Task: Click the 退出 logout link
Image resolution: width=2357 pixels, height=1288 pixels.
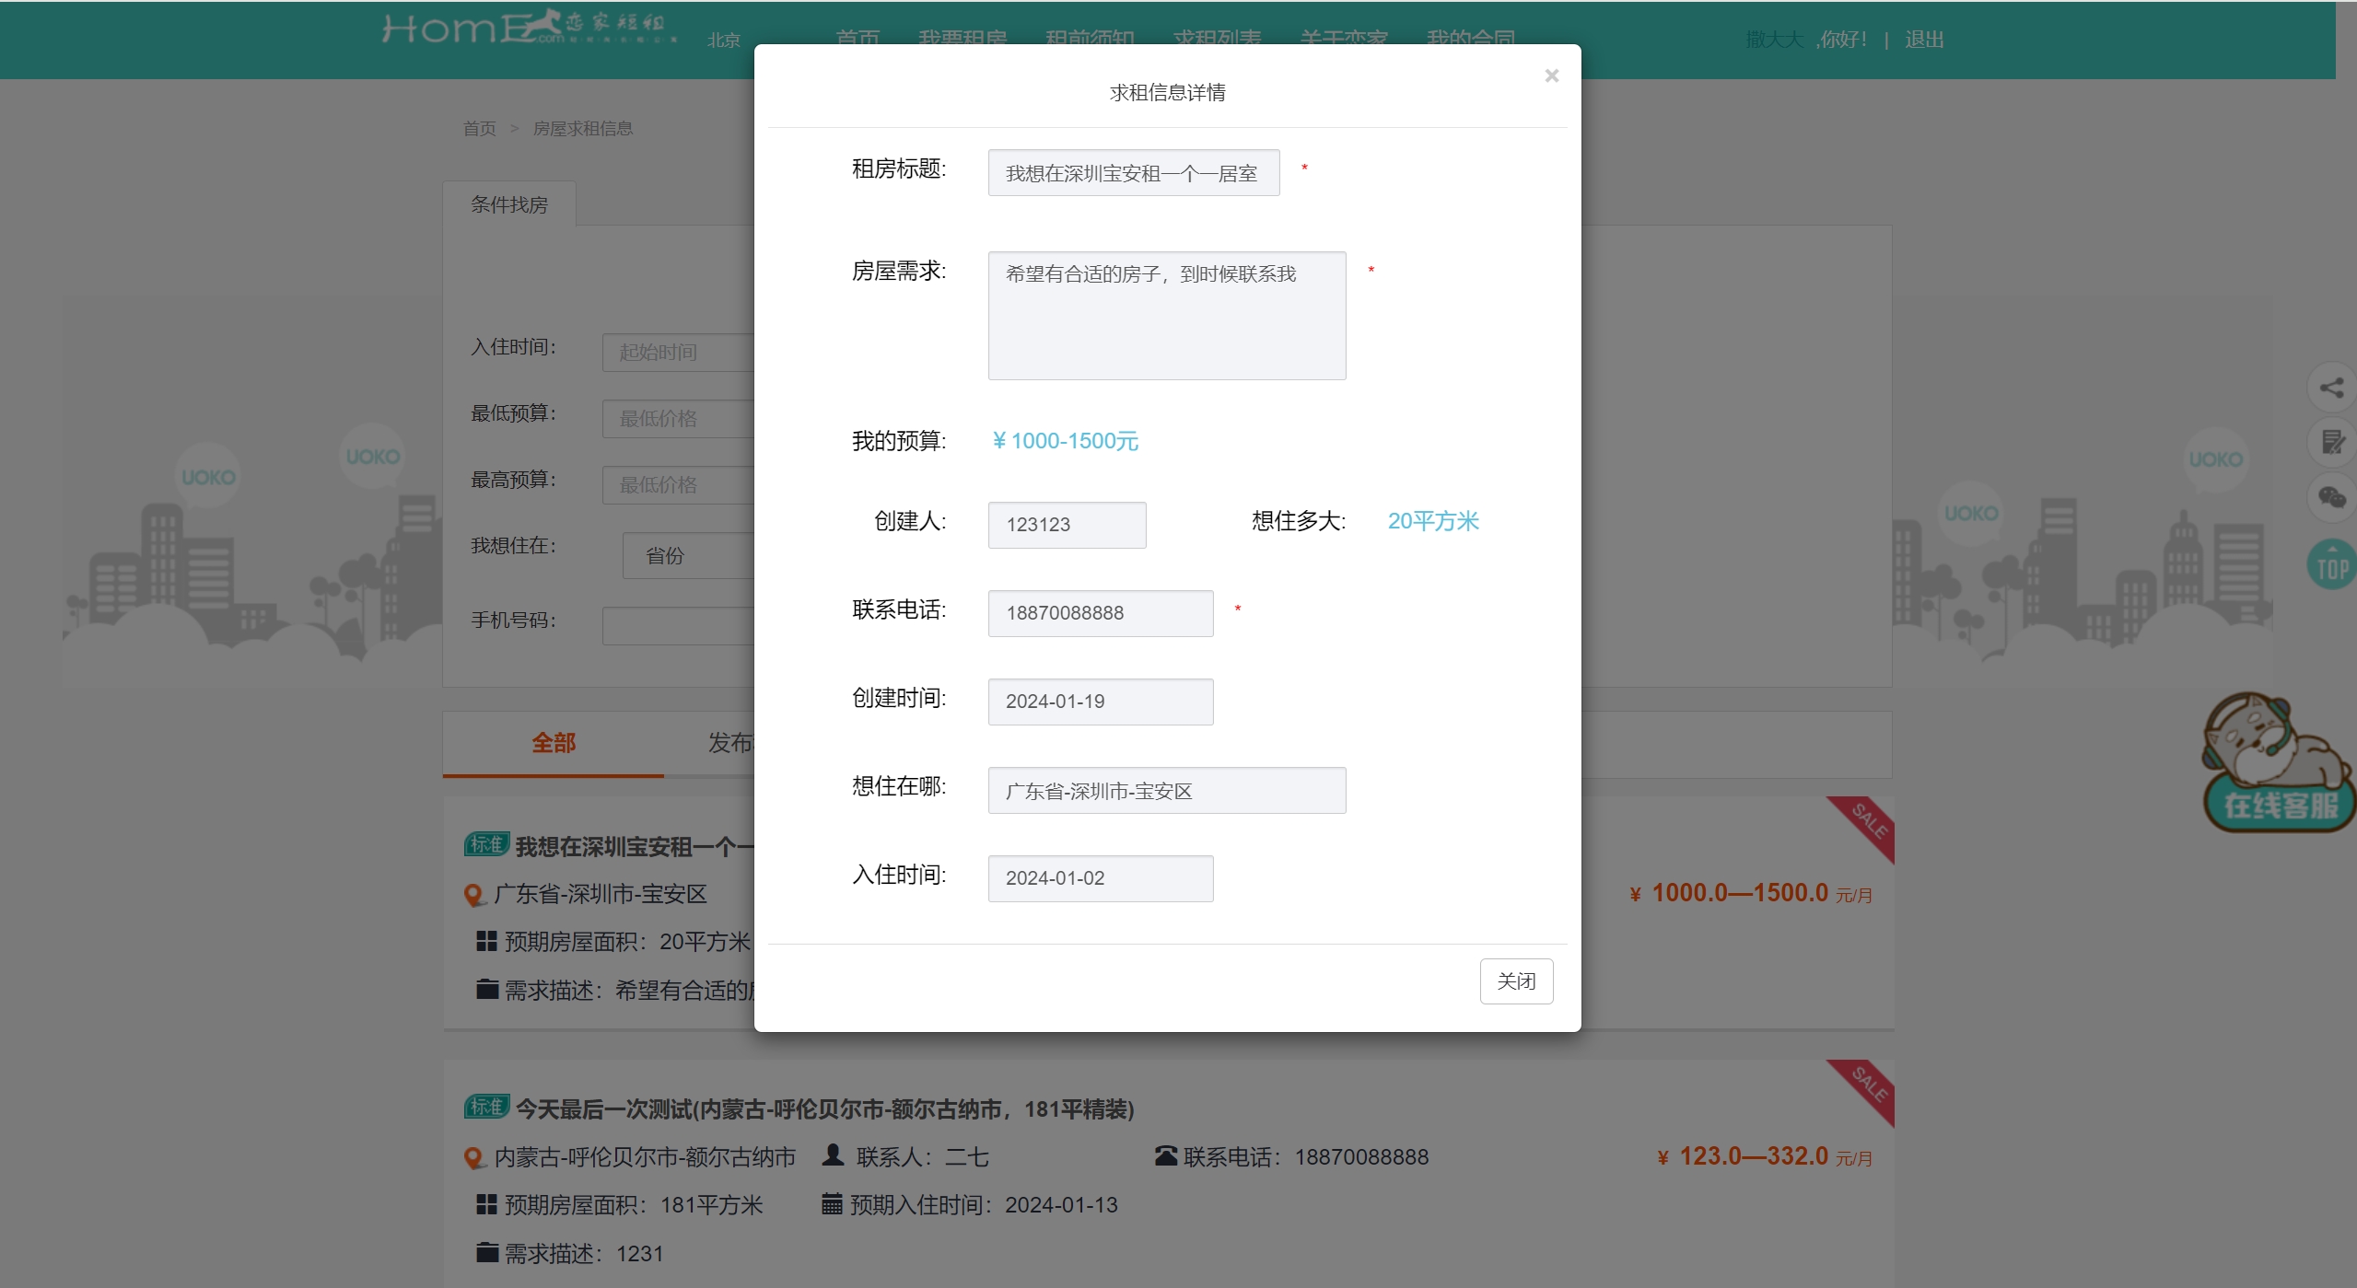Action: (1923, 40)
